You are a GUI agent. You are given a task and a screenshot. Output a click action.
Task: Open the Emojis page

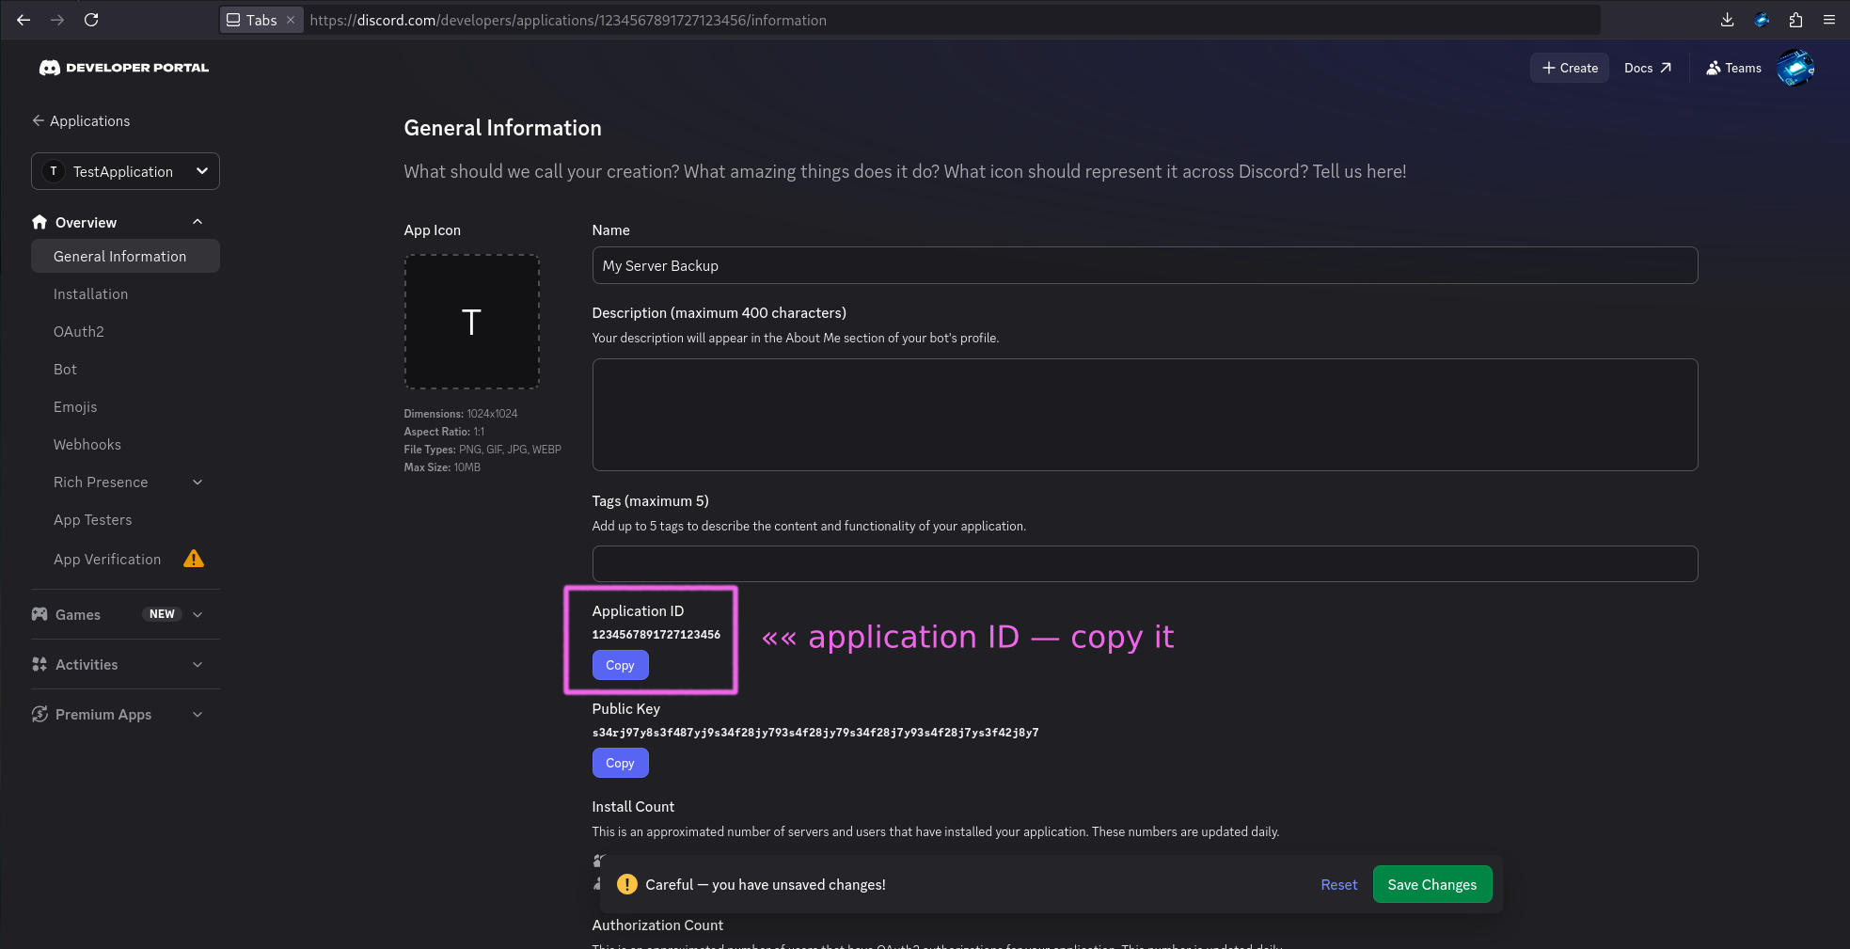pos(75,407)
